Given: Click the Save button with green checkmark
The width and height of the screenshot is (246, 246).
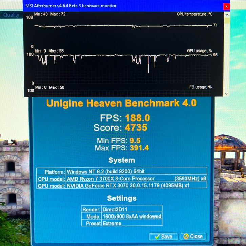Looking at the screenshot, I should tap(163, 236).
